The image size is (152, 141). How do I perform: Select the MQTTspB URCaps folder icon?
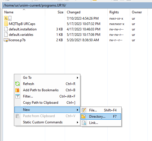(x=6, y=24)
